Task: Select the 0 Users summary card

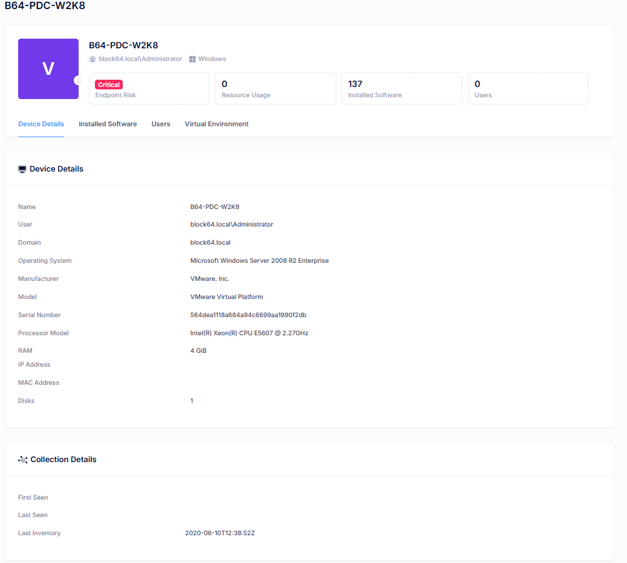Action: click(x=528, y=89)
